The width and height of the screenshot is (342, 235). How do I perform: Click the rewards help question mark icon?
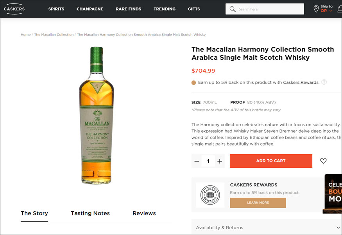pyautogui.click(x=324, y=82)
